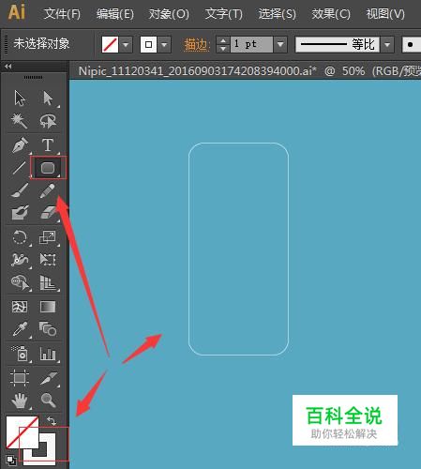Open the 文件(F) menu
This screenshot has width=421, height=469.
coord(62,14)
